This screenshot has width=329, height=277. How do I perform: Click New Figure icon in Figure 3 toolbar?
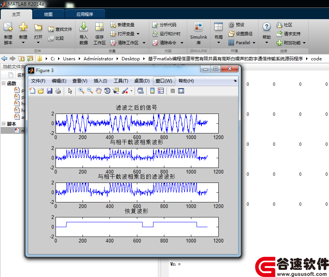click(x=32, y=91)
